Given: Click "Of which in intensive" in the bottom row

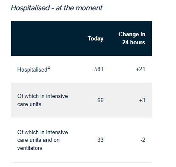Looking at the screenshot, I should [43, 132].
